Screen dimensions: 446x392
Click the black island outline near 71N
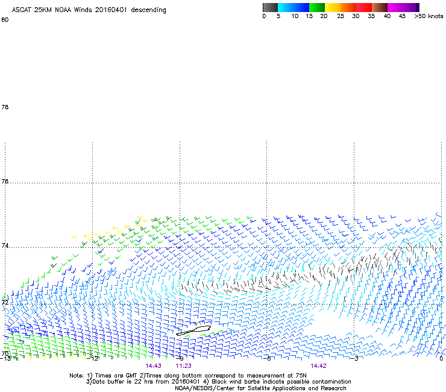[x=193, y=330]
